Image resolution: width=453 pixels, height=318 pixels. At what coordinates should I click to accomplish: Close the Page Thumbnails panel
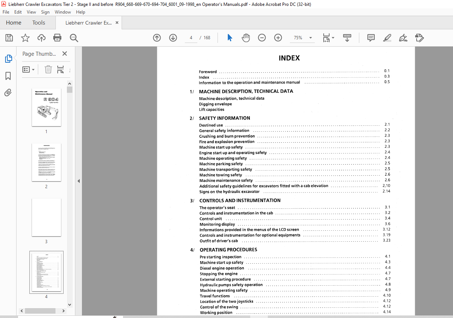(x=65, y=54)
